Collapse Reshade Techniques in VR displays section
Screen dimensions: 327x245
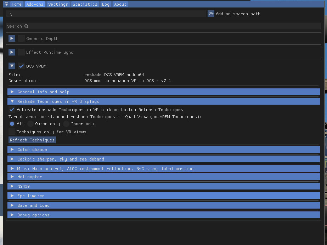click(x=164, y=101)
